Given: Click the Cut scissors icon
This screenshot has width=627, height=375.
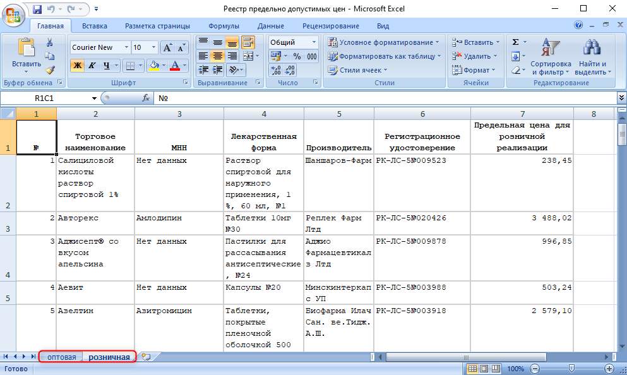Looking at the screenshot, I should pos(49,42).
